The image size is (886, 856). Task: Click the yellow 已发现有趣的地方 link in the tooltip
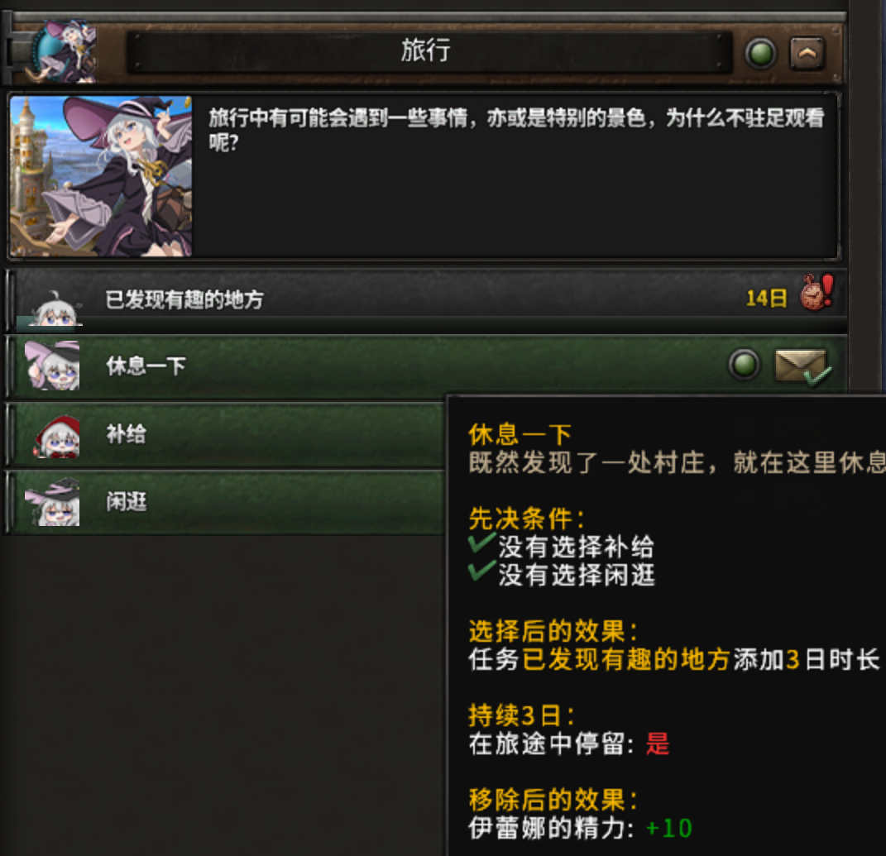(626, 659)
